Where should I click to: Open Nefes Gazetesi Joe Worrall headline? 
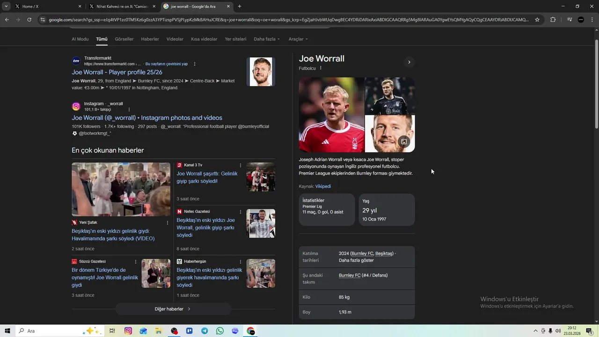pyautogui.click(x=206, y=227)
